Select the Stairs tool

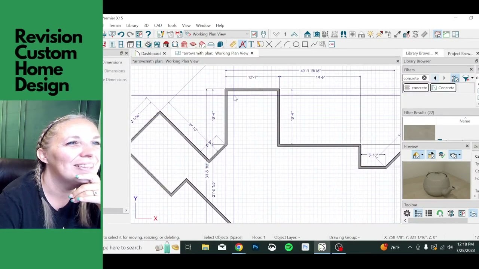pos(148,44)
